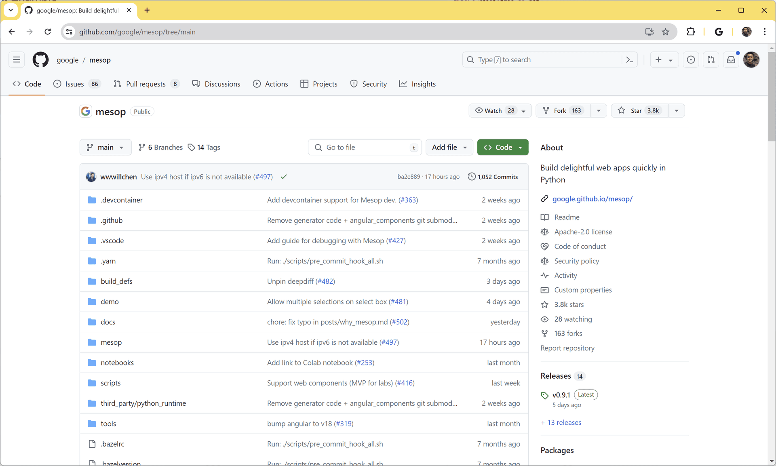Open the Pull requests tab
The width and height of the screenshot is (776, 466).
(x=146, y=84)
